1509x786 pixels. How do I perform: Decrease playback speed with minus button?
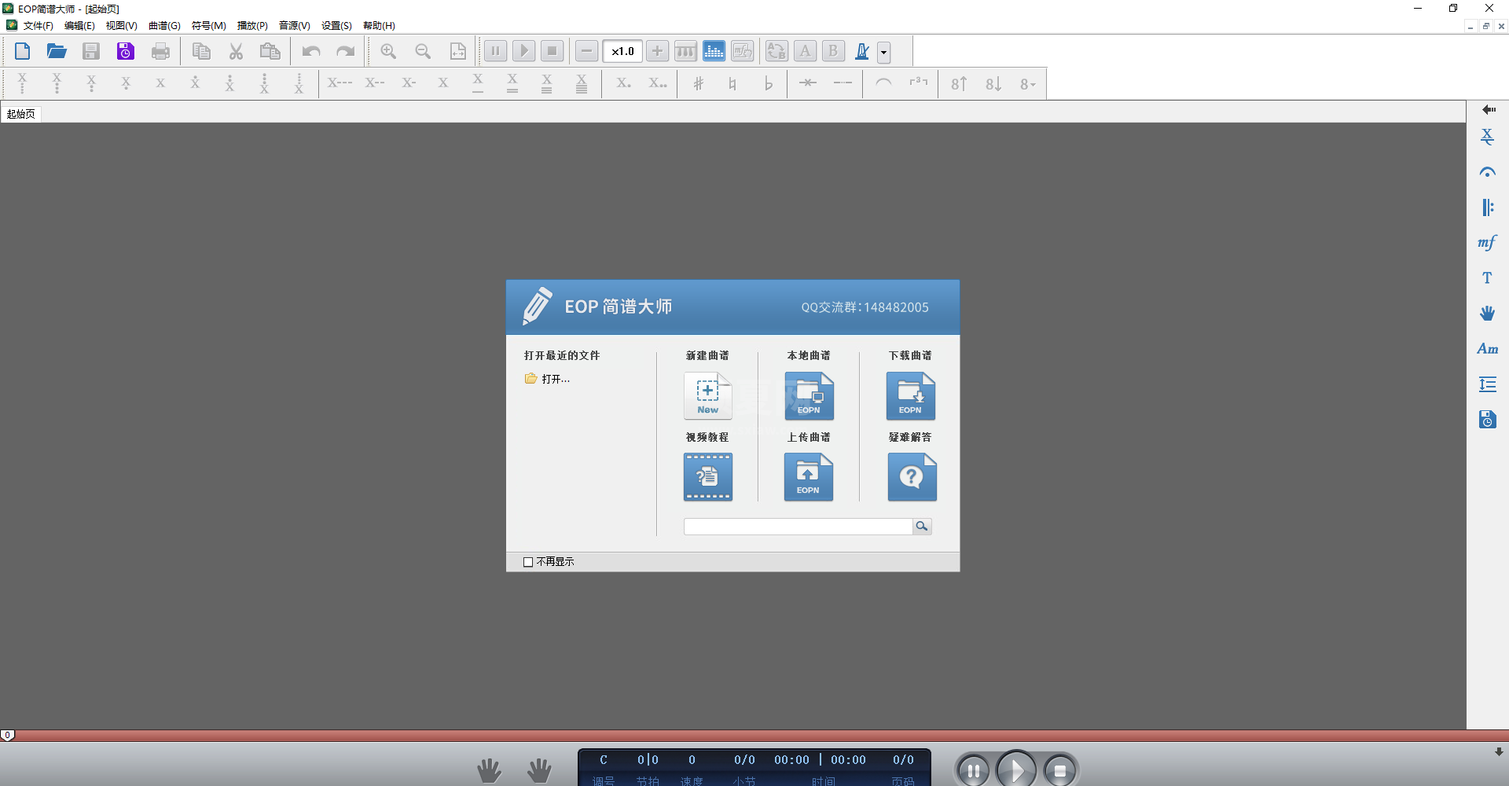(x=586, y=52)
